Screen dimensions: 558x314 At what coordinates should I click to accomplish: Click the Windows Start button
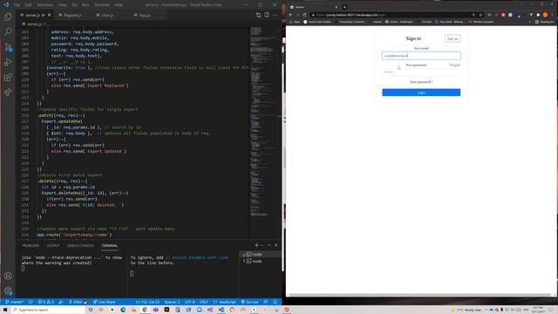tap(5, 310)
